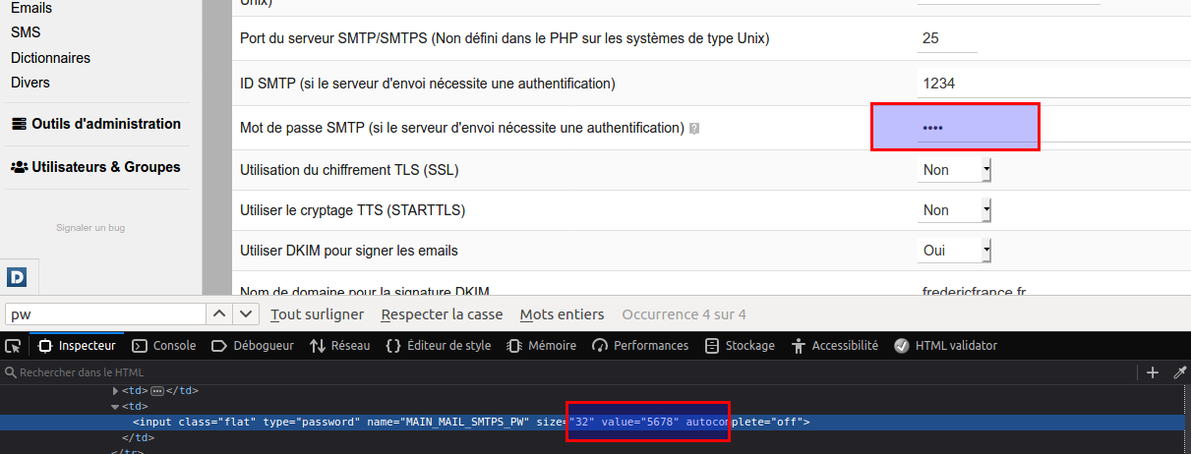Image resolution: width=1191 pixels, height=454 pixels.
Task: Click the find bar field containing pw
Action: coord(104,314)
